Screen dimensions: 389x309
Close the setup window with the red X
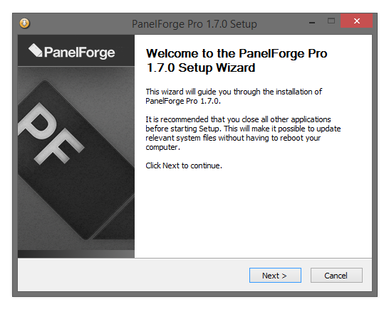coord(356,21)
